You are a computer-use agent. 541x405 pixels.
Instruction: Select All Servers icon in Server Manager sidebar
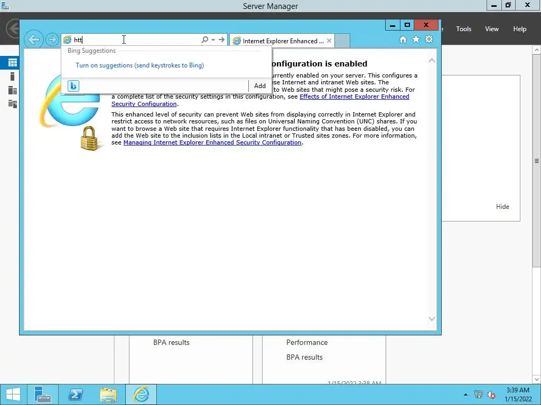coord(13,90)
